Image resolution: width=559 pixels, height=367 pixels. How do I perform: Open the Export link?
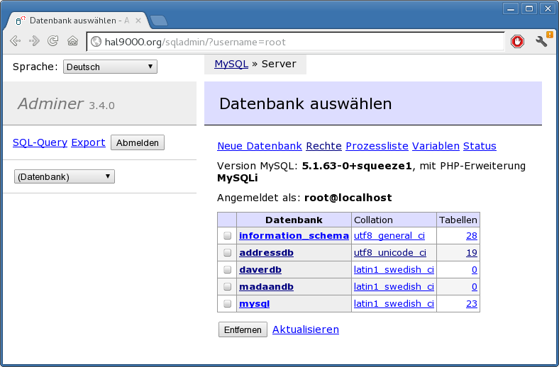point(88,142)
